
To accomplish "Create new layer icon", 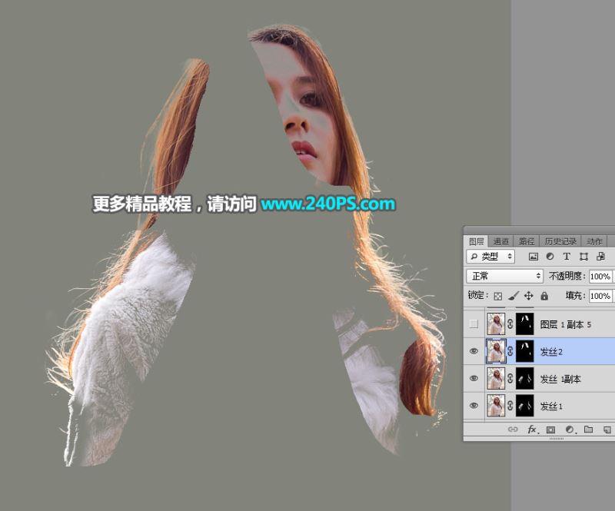I will 607,430.
